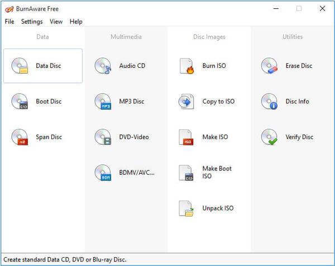Click the Data Disc folder-disc icon
This screenshot has height=266, width=335.
point(20,66)
